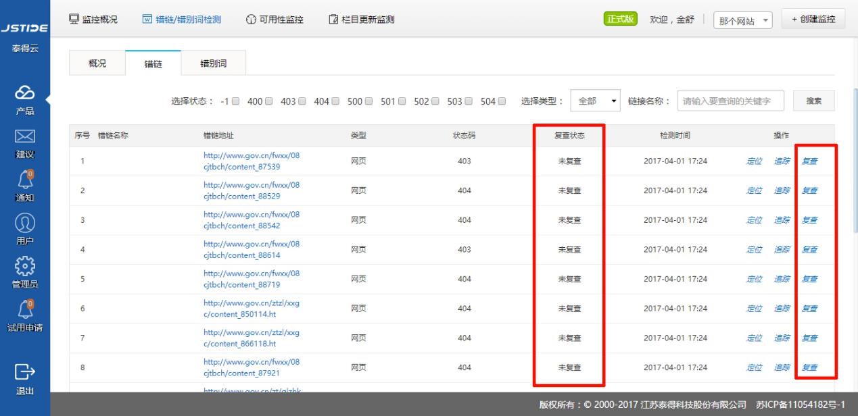Open the 选择类型 全部 dropdown
858x416 pixels.
(596, 101)
